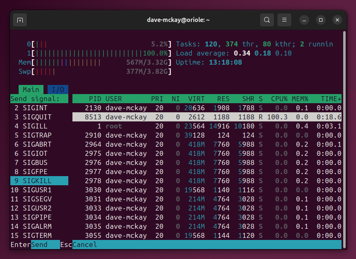This screenshot has height=259, width=356.
Task: Select process row with PID 3033
Action: pyautogui.click(x=207, y=208)
